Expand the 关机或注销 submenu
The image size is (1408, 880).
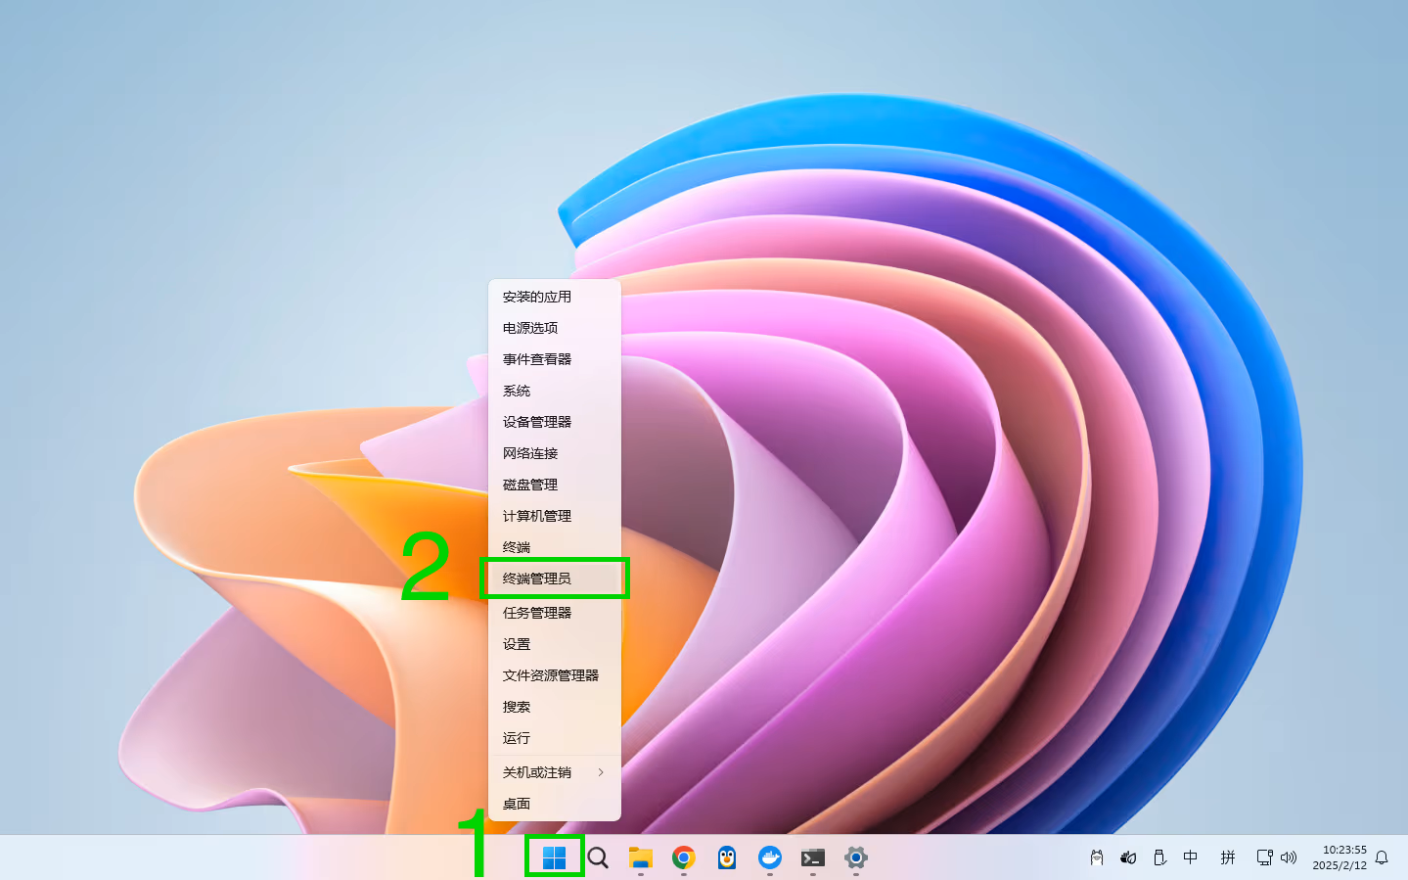(555, 772)
